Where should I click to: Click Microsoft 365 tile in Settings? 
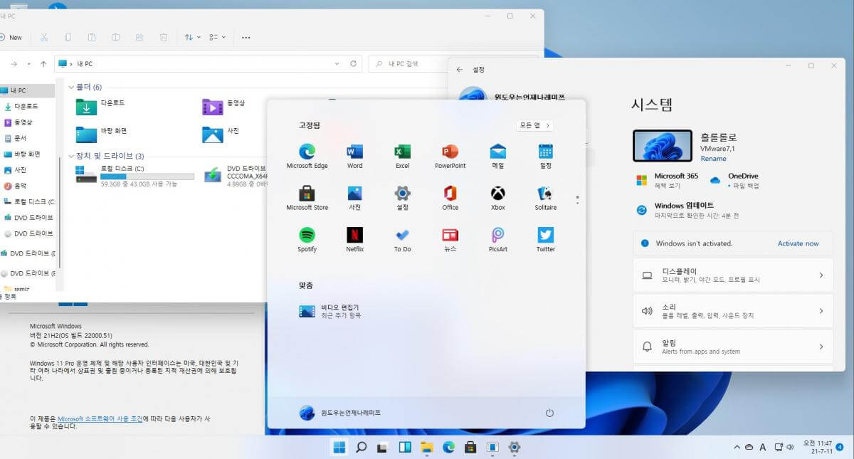(667, 180)
